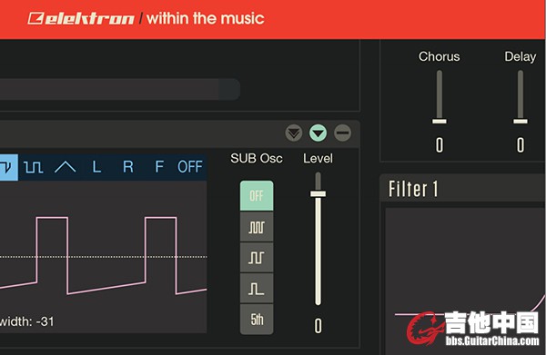Click the pulse waveform display graph
This screenshot has height=355, width=546.
click(x=104, y=256)
